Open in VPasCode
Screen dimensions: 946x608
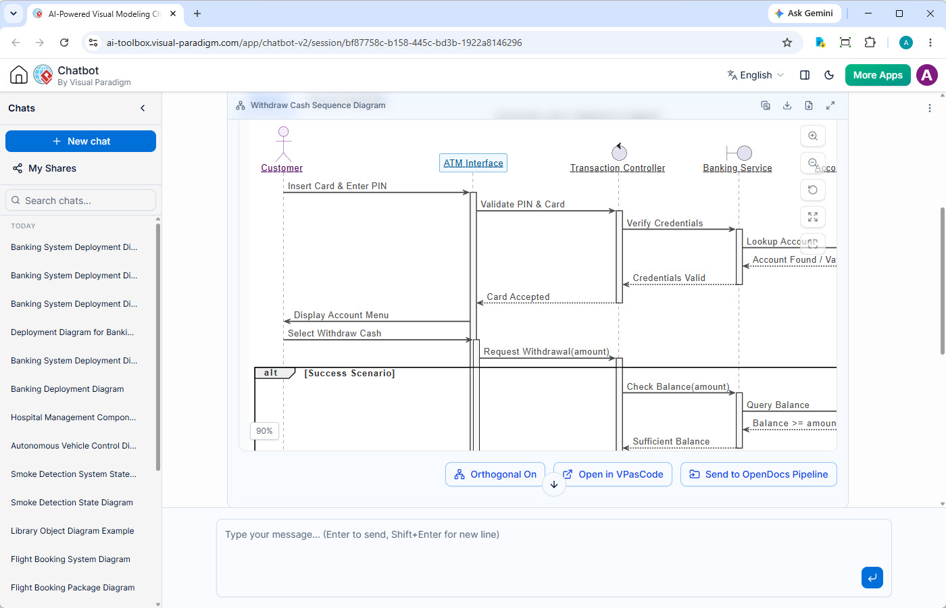coord(613,474)
